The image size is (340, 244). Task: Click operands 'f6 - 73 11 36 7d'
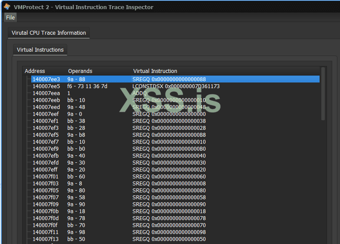[87, 86]
